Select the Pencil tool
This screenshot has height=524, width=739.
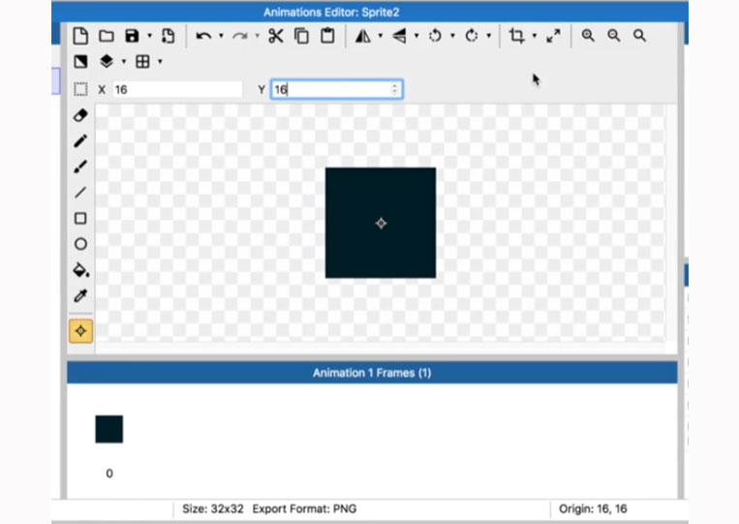pos(80,140)
